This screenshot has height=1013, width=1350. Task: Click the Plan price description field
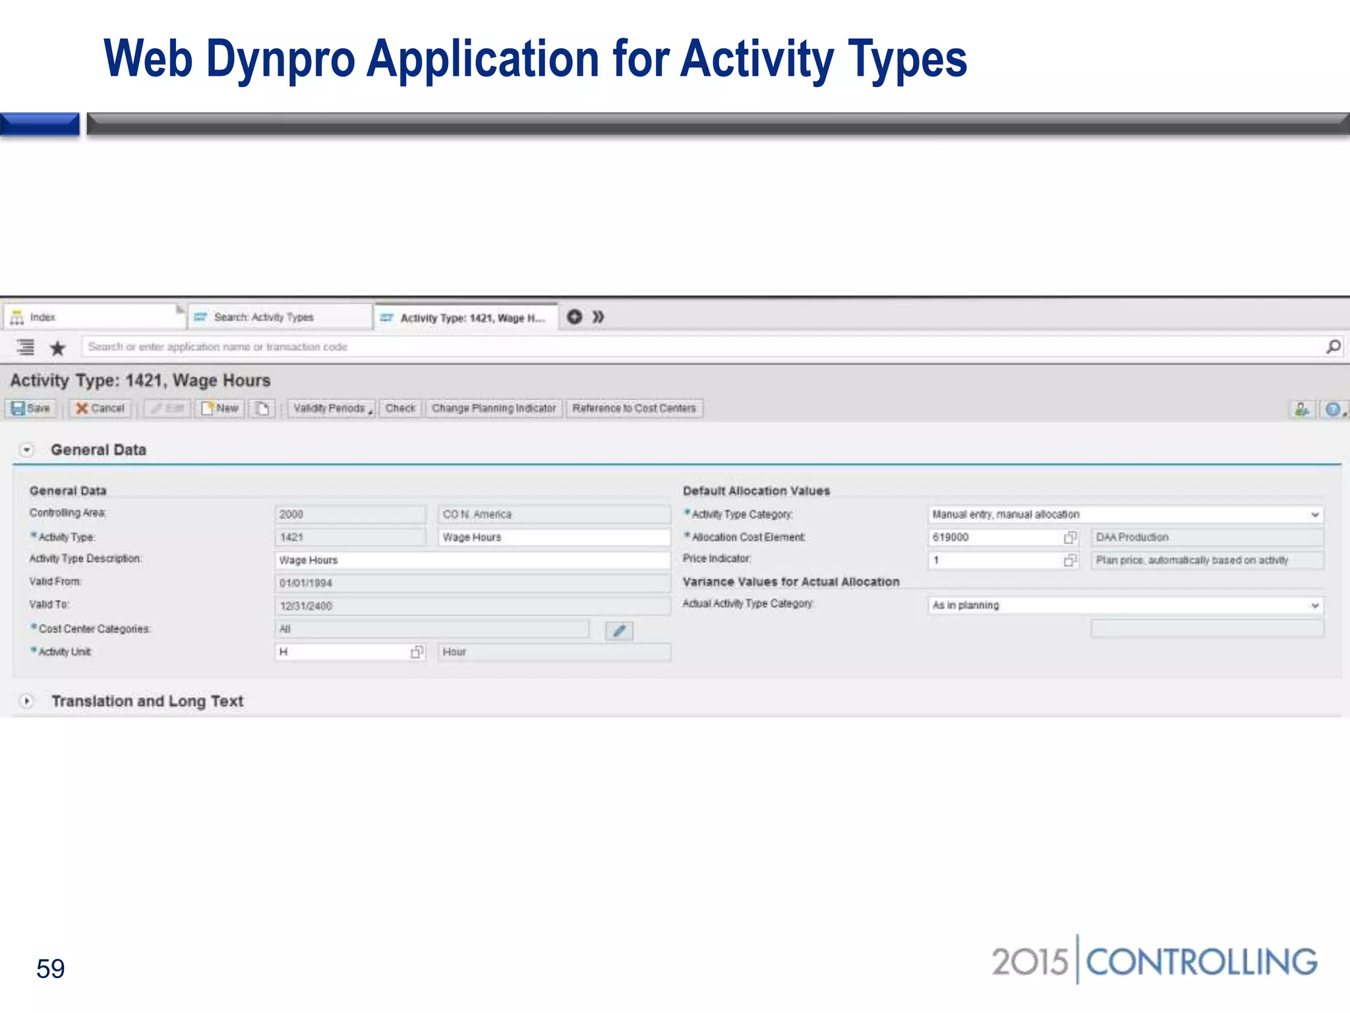tap(1208, 560)
